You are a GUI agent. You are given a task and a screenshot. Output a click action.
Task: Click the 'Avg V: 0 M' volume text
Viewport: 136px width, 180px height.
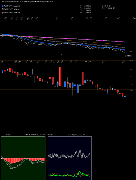(106, 6)
